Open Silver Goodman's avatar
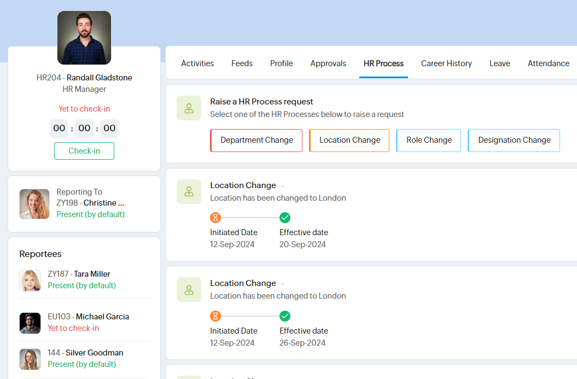577x379 pixels. [30, 359]
